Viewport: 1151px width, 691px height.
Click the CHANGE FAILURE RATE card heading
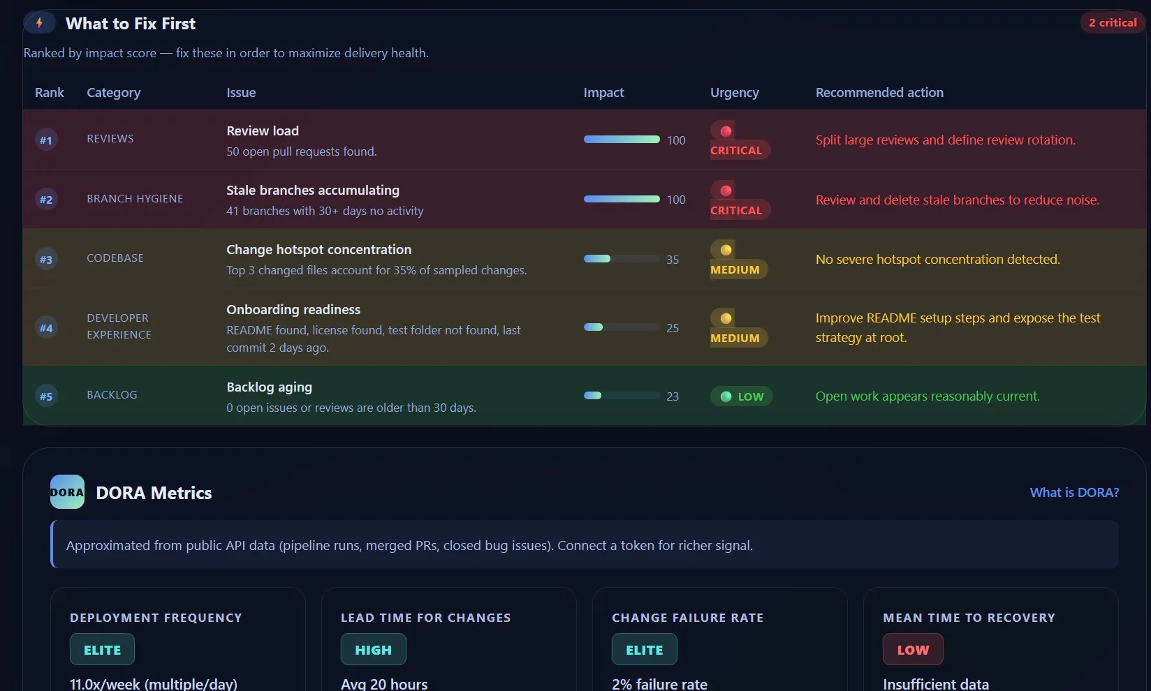tap(688, 618)
